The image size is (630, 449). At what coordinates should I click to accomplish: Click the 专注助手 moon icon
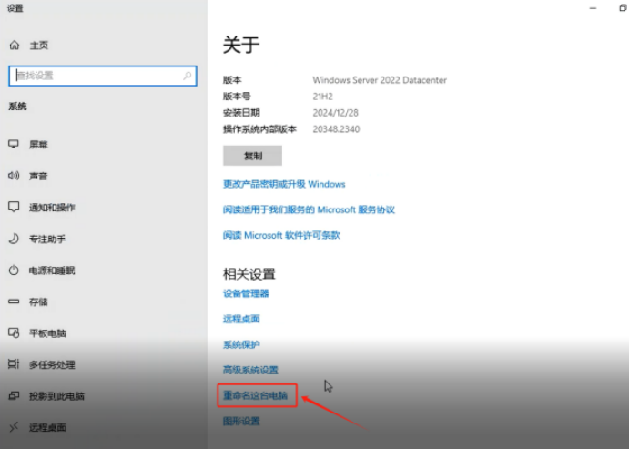point(14,239)
